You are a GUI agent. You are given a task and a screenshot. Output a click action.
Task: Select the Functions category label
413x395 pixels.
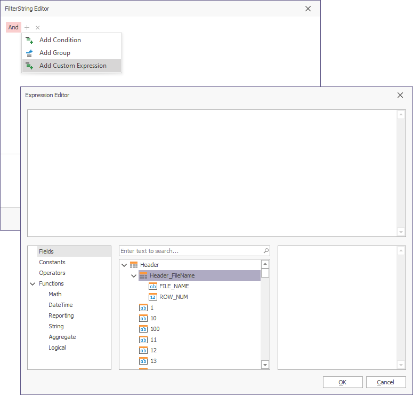pos(51,283)
